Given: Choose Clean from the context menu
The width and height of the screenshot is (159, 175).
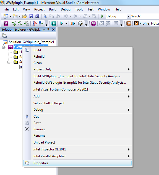Looking at the screenshot, I should point(77,63).
